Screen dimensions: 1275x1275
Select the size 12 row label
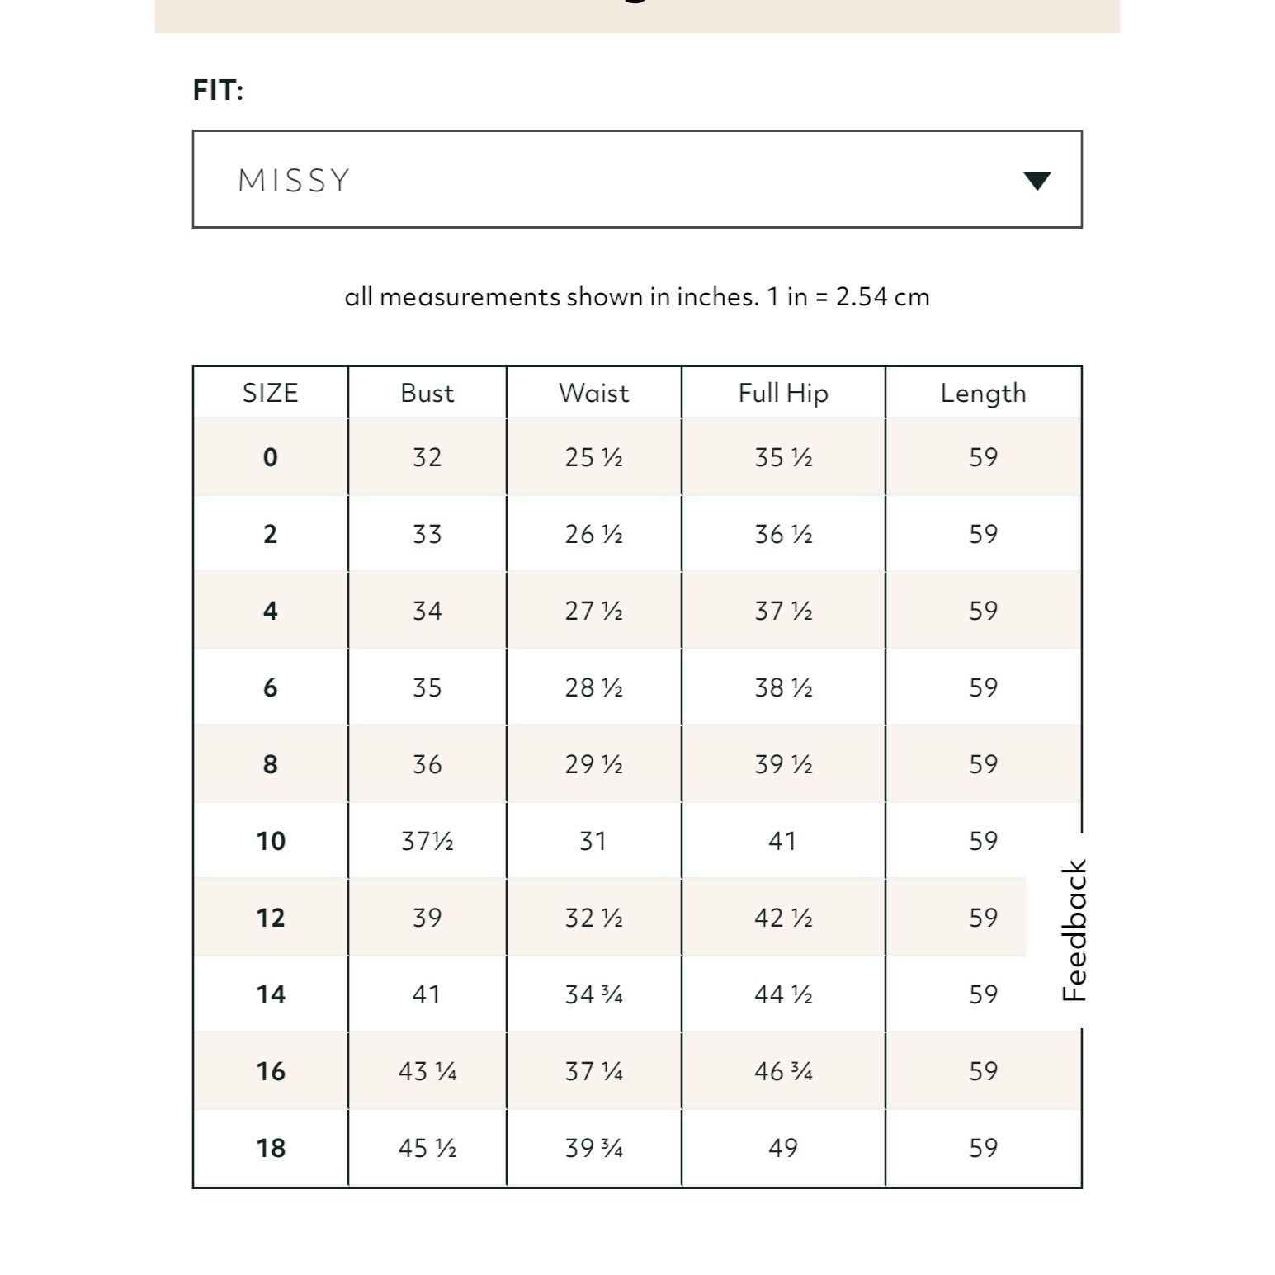[271, 918]
